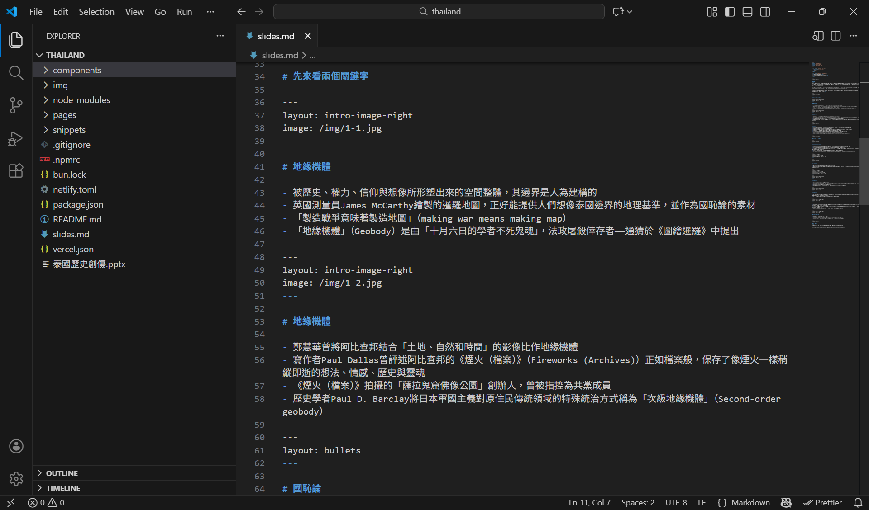Click the thailand command center search box
The image size is (869, 510).
[439, 12]
